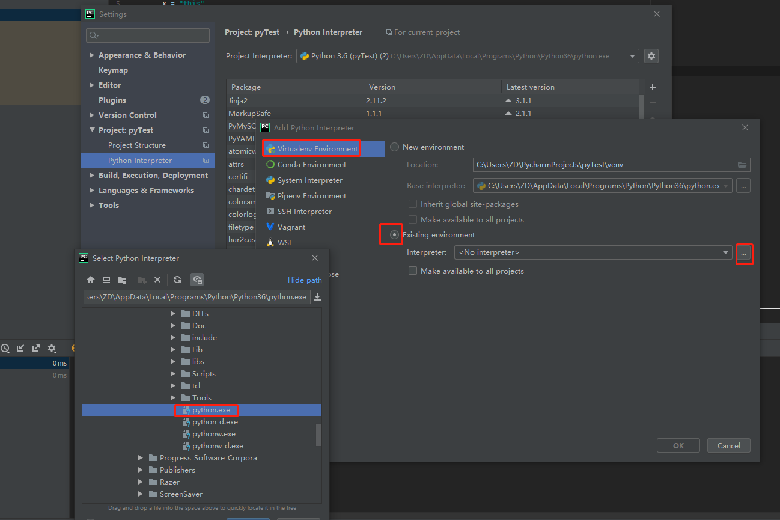This screenshot has height=520, width=780.
Task: Click the search magnifier in the Settings search box
Action: 94,35
